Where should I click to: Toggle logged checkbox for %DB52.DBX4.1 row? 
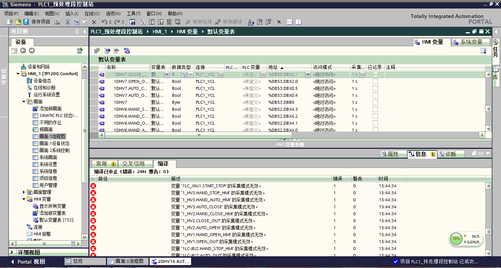[x=375, y=123]
